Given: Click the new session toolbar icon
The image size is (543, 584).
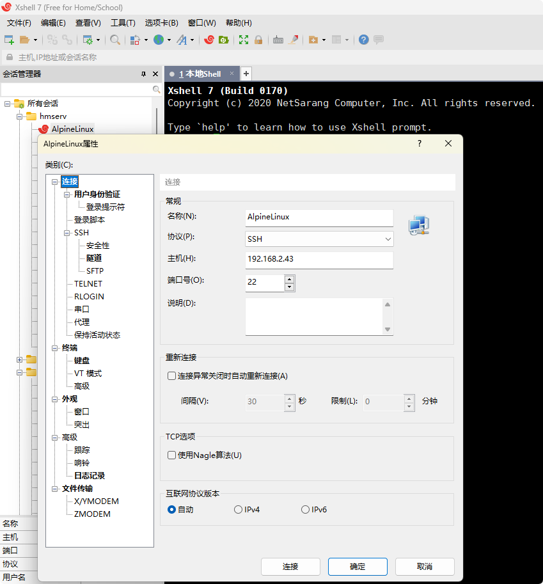Looking at the screenshot, I should (9, 40).
